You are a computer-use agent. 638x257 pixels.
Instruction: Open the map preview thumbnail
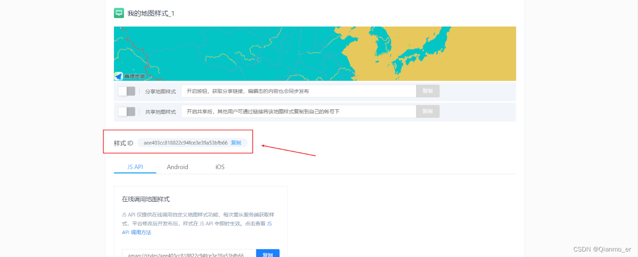tap(315, 54)
